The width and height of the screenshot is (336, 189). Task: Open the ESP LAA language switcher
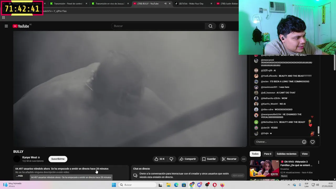click(307, 185)
